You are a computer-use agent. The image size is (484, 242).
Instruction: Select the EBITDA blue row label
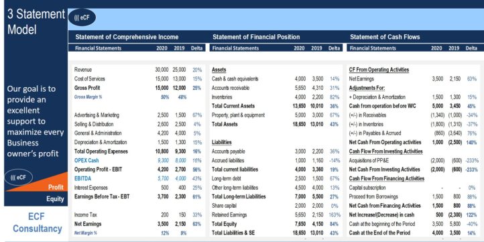point(82,178)
